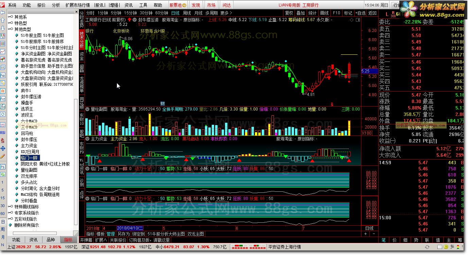The image size is (468, 255).
Task: Click the 返回 button
Action: pos(372,13)
